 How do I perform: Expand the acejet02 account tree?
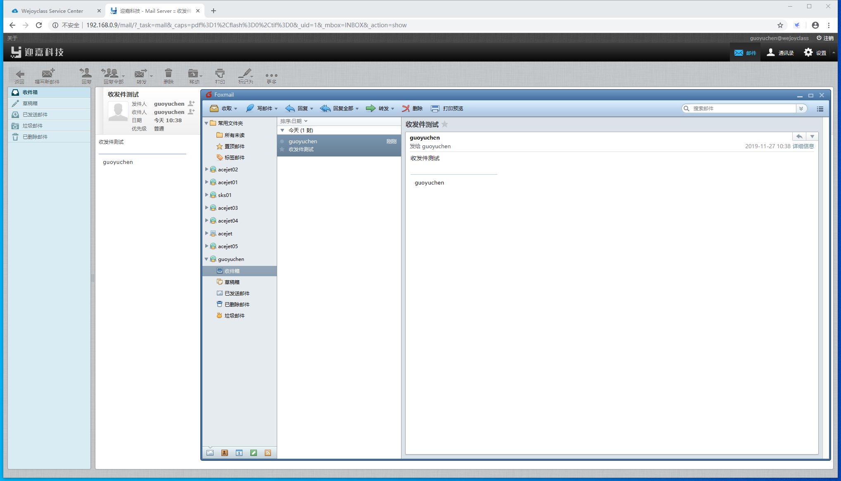point(207,169)
